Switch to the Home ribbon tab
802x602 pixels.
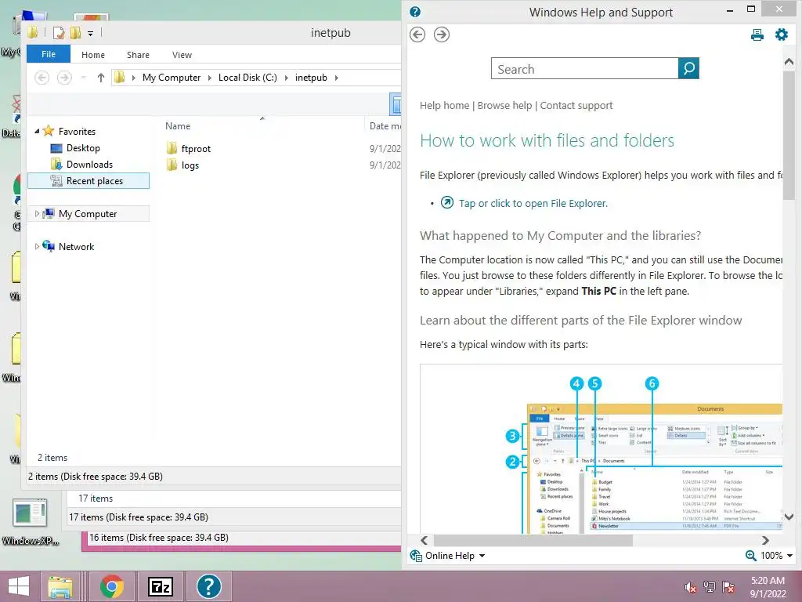[93, 55]
